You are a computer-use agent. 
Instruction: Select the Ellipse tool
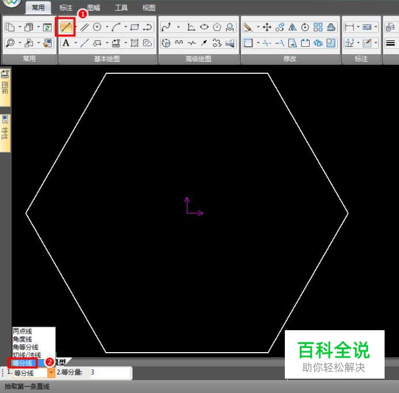pyautogui.click(x=204, y=27)
